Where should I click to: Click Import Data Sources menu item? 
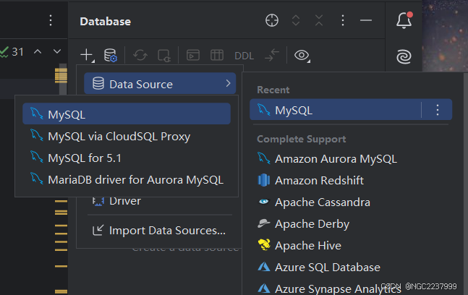160,230
